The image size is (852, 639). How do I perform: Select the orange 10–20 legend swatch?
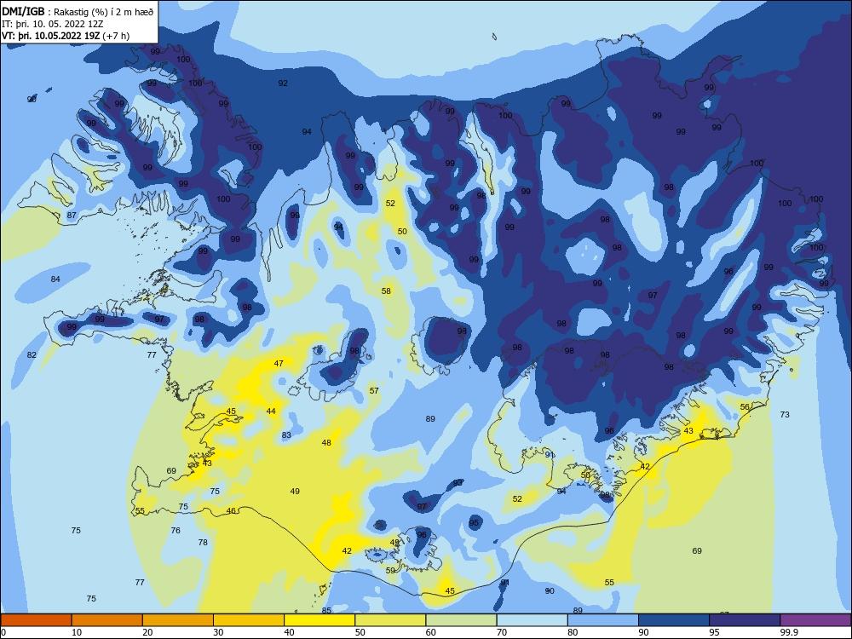point(107,620)
